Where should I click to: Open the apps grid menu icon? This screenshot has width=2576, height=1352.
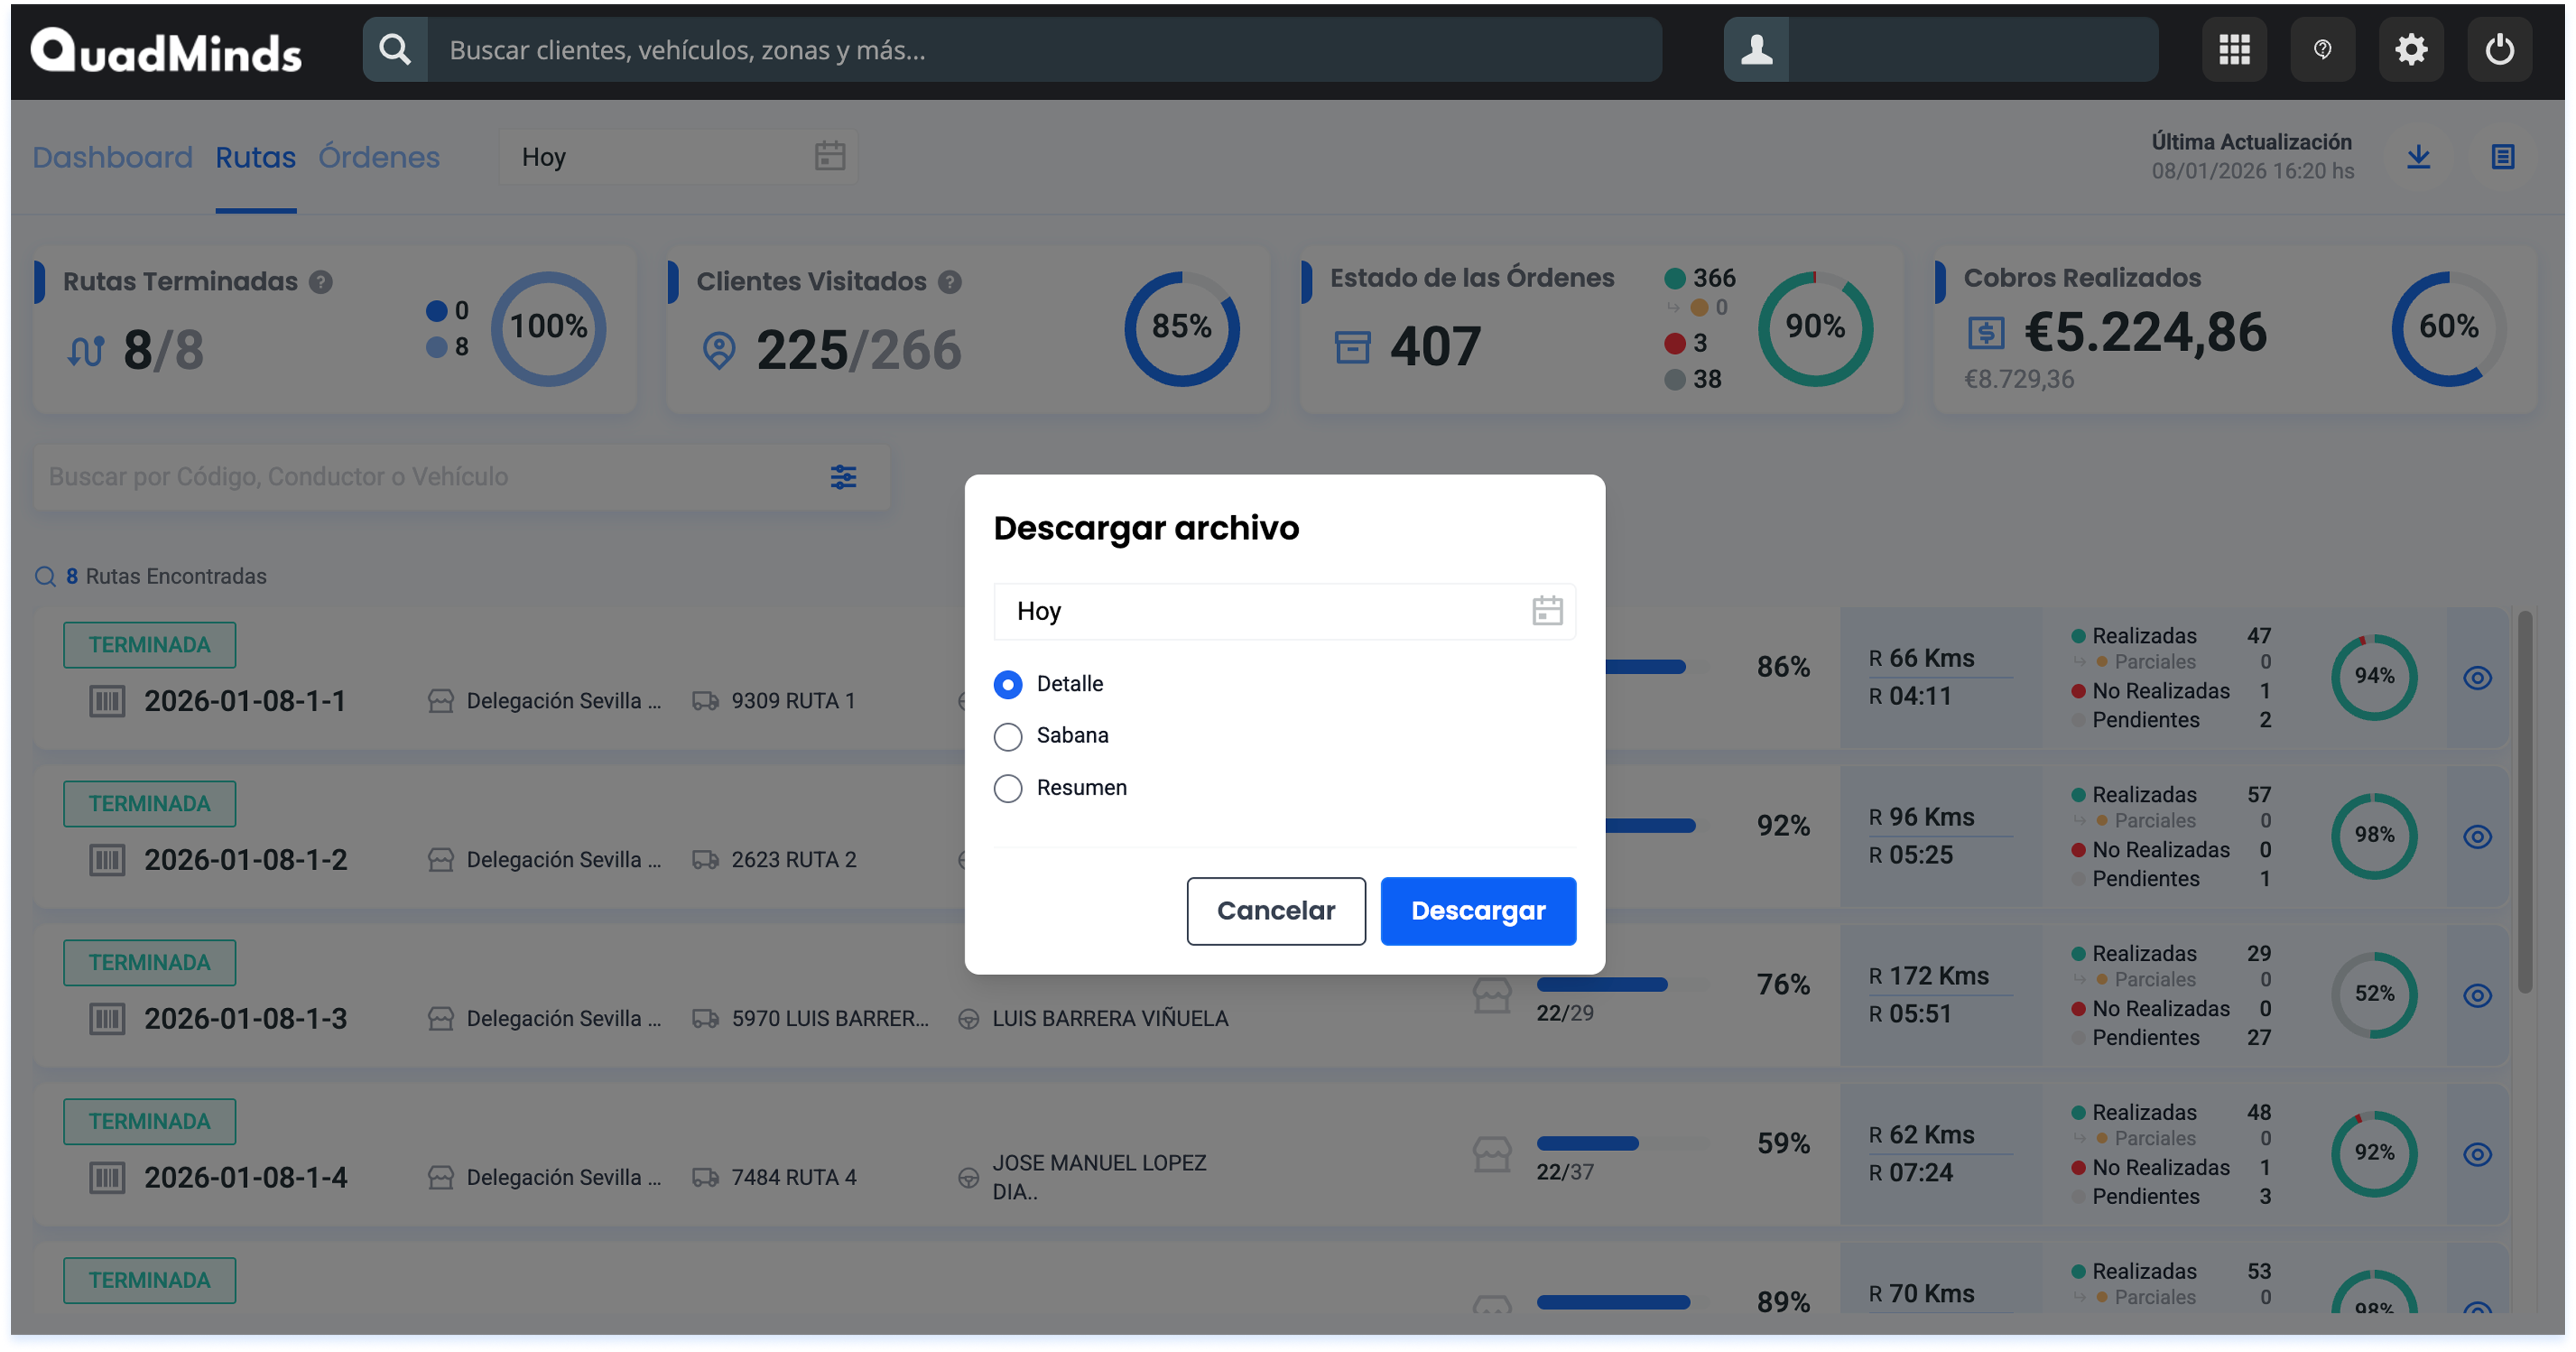(x=2234, y=49)
